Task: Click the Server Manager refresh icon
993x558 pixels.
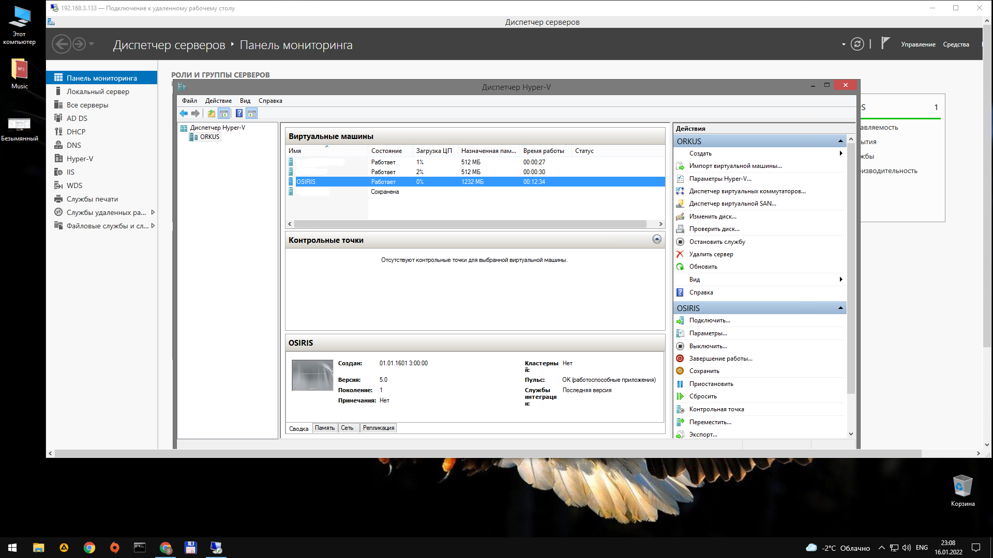Action: coord(857,44)
